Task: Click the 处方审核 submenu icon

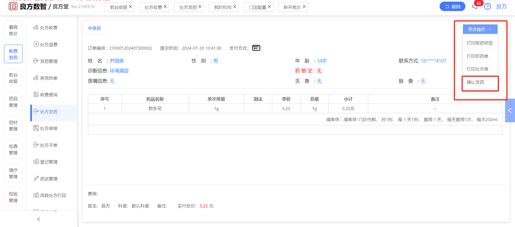Action: pyautogui.click(x=36, y=128)
